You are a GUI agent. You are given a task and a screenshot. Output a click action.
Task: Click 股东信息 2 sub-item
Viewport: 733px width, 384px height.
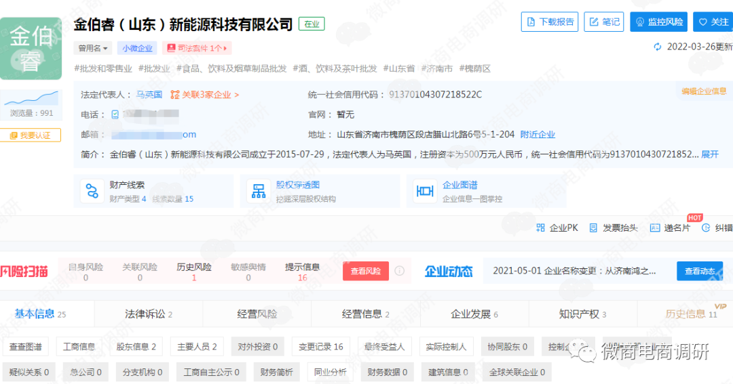[136, 347]
